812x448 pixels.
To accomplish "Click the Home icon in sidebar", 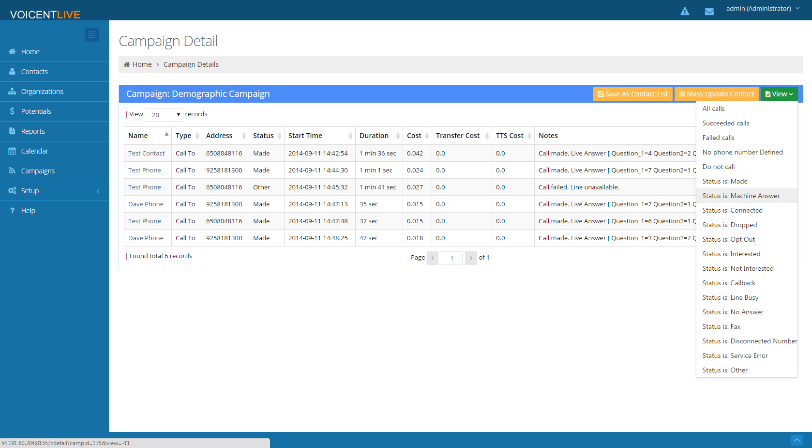I will click(12, 52).
